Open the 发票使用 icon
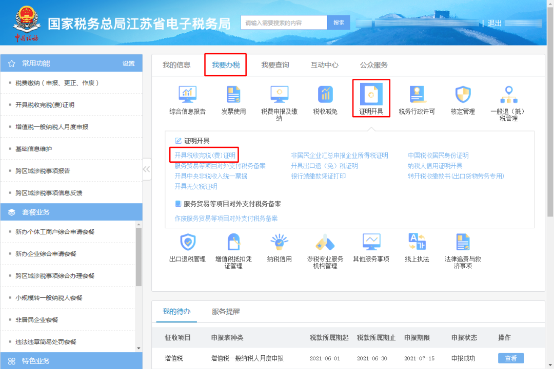 pos(233,95)
